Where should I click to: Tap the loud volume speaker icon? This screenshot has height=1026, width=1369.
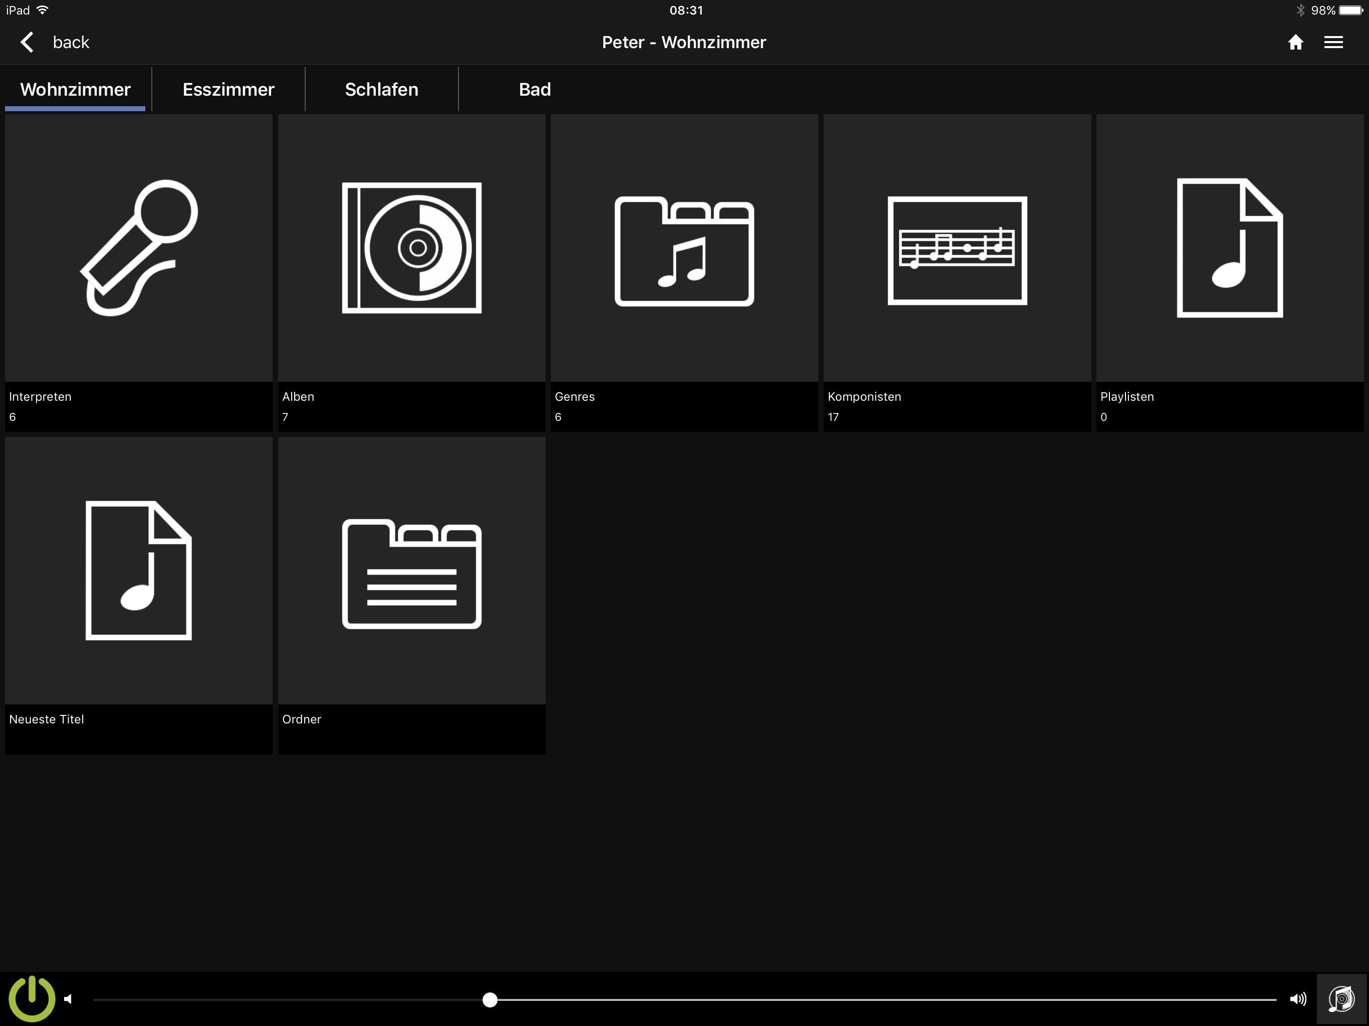point(1298,999)
